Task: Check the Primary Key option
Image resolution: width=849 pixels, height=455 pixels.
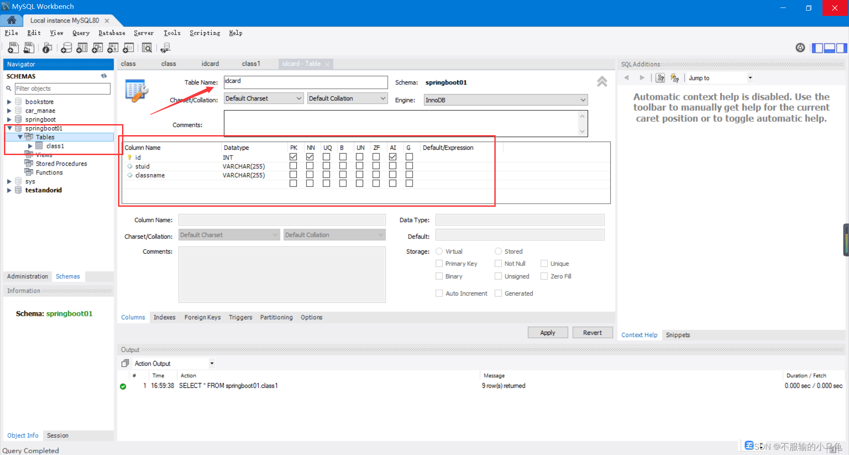Action: click(439, 264)
